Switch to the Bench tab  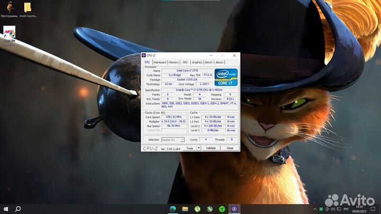(x=208, y=62)
